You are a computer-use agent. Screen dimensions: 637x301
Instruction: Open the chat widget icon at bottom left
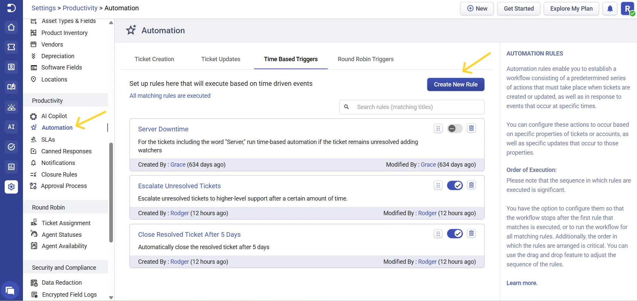point(10,291)
